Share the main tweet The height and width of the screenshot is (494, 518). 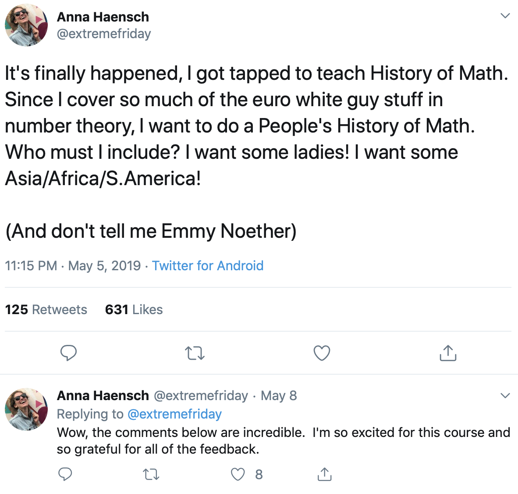[x=447, y=353]
